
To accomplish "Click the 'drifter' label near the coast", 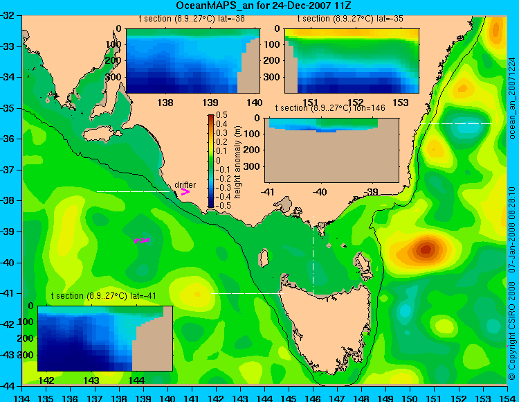I will click(x=185, y=185).
